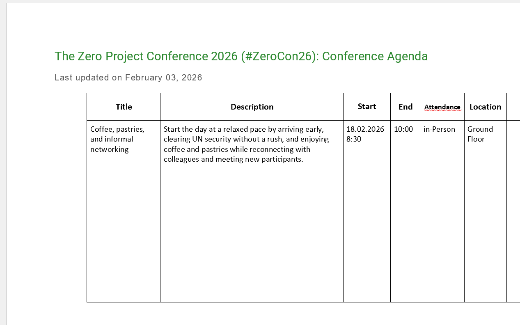Click inside the description paragraph text

point(246,144)
